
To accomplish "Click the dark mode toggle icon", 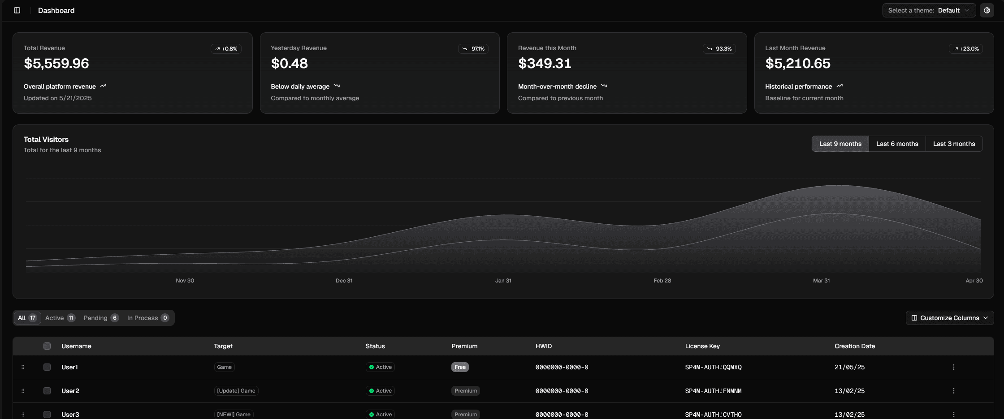I will point(987,10).
